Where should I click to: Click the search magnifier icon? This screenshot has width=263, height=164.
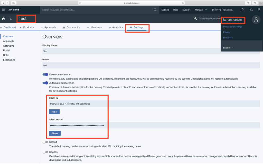tap(155, 10)
